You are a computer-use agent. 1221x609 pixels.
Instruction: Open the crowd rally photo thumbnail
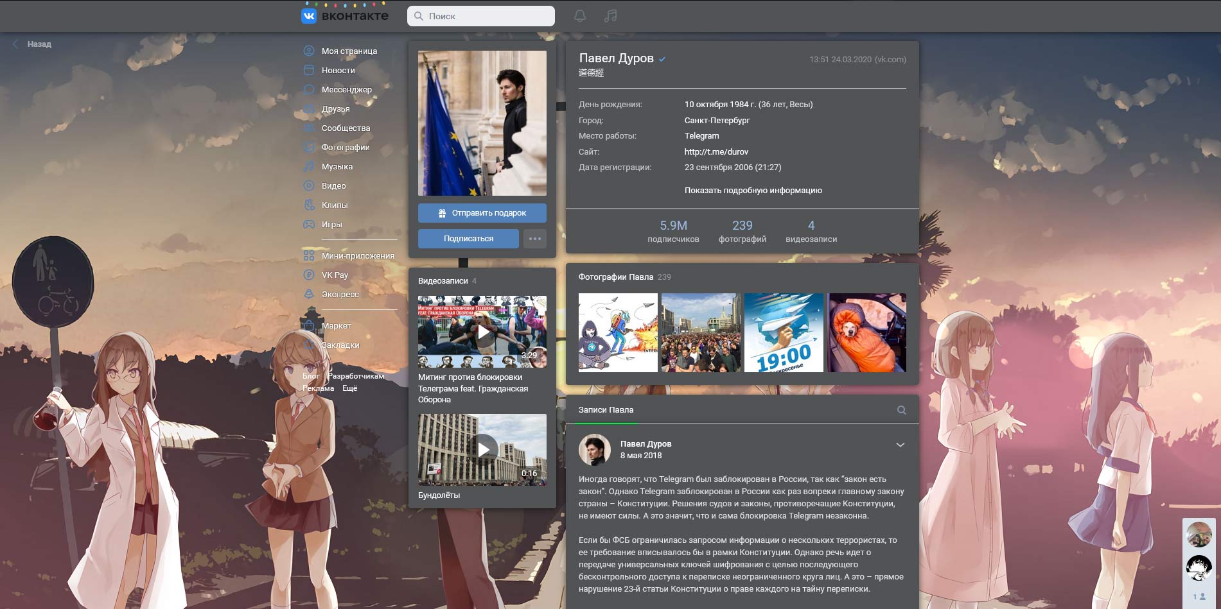701,333
